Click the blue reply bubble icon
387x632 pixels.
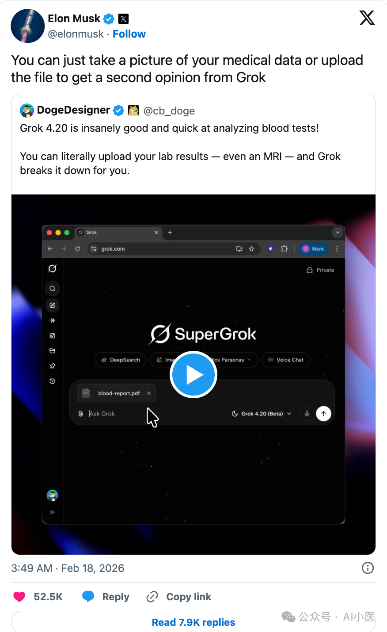88,597
